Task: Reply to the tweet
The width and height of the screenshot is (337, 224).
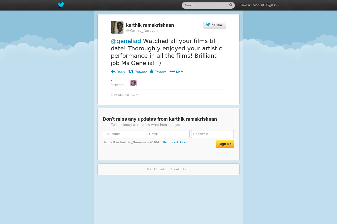Action: 118,72
